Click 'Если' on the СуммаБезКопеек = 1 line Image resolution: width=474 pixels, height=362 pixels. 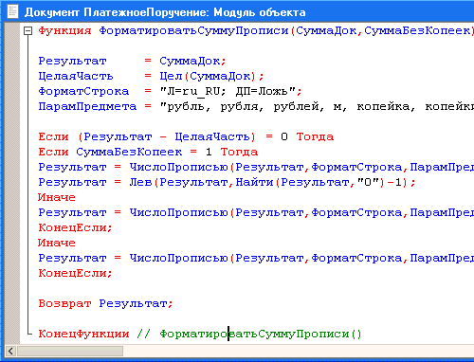(53, 152)
